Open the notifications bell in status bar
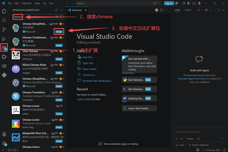 tap(225, 150)
